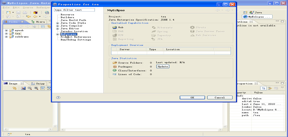The image size is (288, 137).
Task: Click the Web capability icon
Action: pyautogui.click(x=115, y=27)
